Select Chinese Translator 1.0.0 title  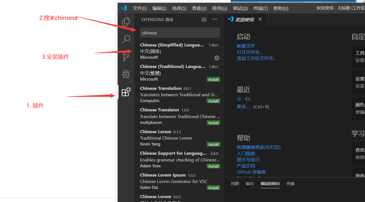(x=160, y=110)
